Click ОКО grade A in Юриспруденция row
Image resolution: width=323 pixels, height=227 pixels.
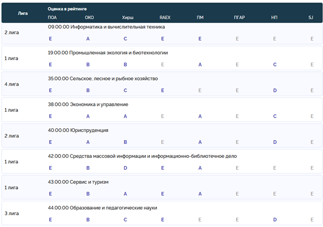[88, 142]
